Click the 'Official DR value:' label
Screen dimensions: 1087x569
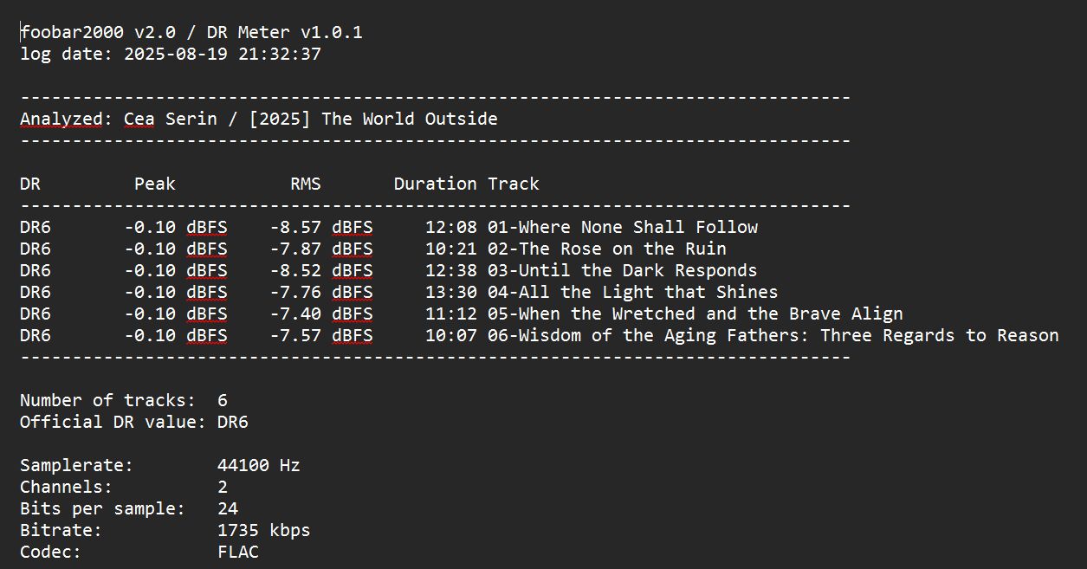[x=113, y=422]
